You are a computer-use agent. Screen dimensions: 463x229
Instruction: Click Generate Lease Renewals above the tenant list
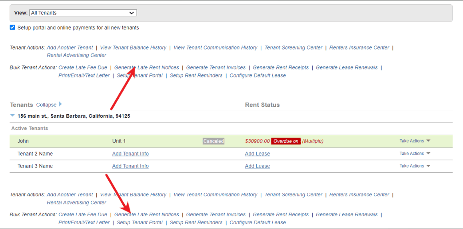tap(346, 67)
